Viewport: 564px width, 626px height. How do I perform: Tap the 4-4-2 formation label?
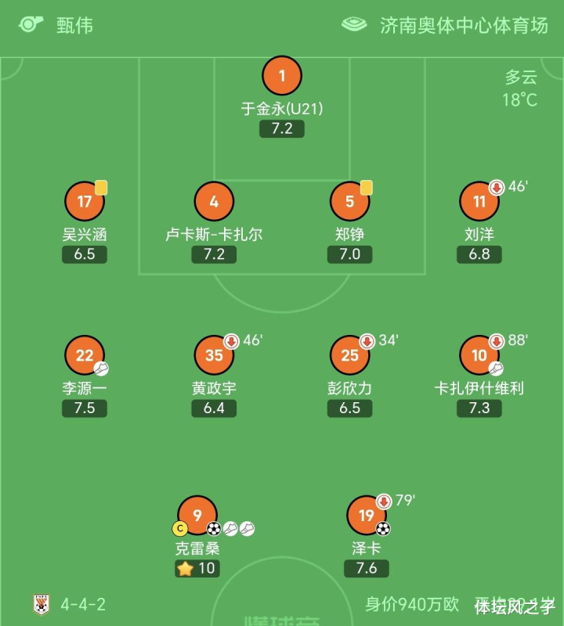[x=83, y=604]
